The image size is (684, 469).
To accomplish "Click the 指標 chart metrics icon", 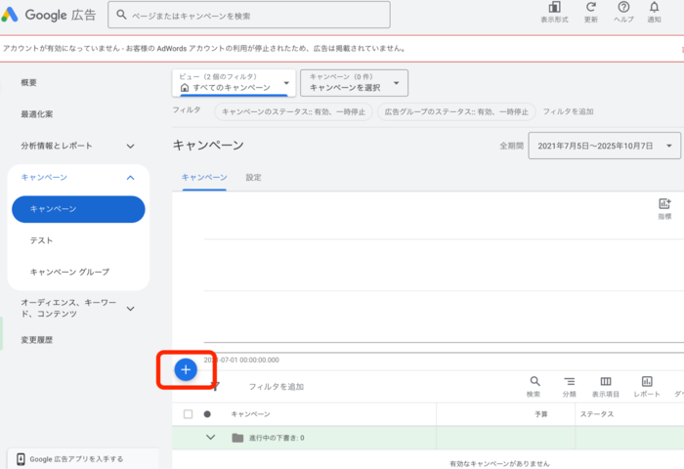I will [664, 204].
